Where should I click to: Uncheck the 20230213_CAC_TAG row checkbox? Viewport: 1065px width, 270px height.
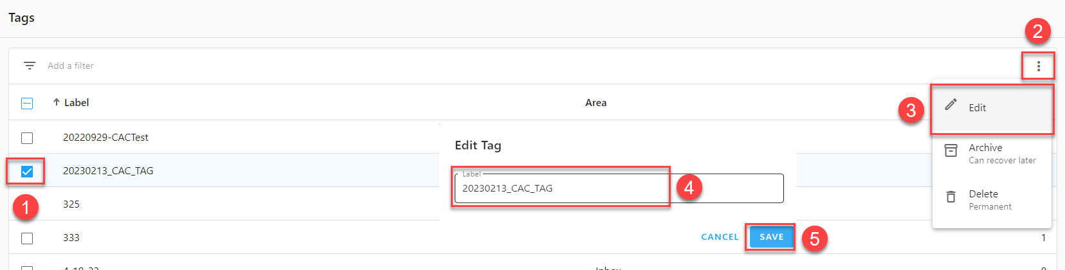(27, 171)
